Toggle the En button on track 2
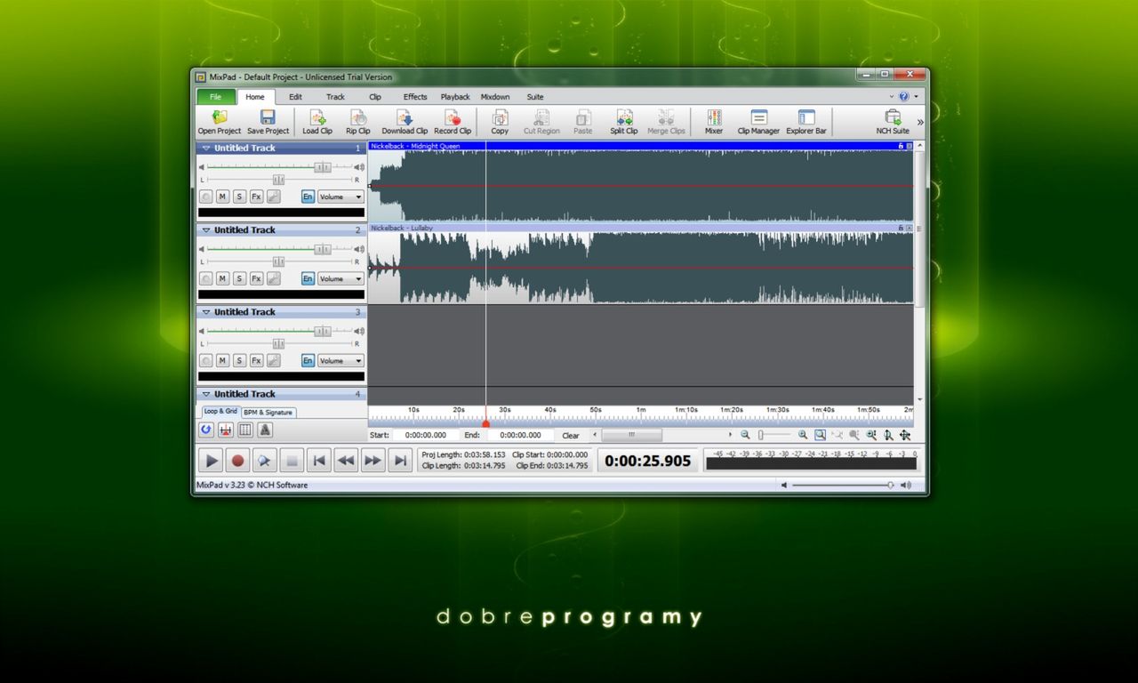1138x683 pixels. click(x=308, y=278)
